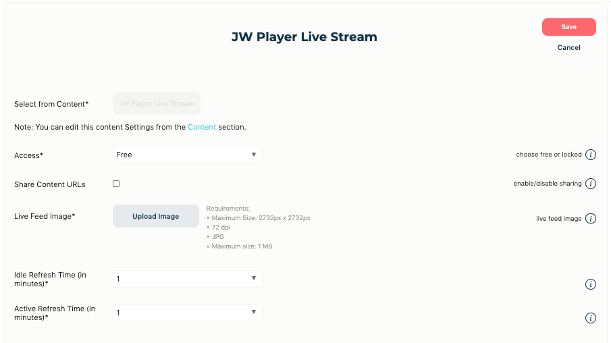Click the Upload Image button
Viewport: 611px width, 343px height.
click(156, 216)
